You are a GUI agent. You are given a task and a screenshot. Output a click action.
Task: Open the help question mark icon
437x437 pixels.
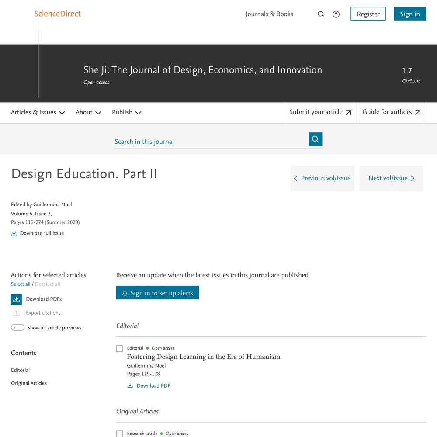336,14
